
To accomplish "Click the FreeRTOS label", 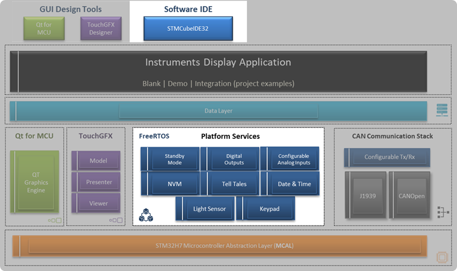I will (154, 136).
